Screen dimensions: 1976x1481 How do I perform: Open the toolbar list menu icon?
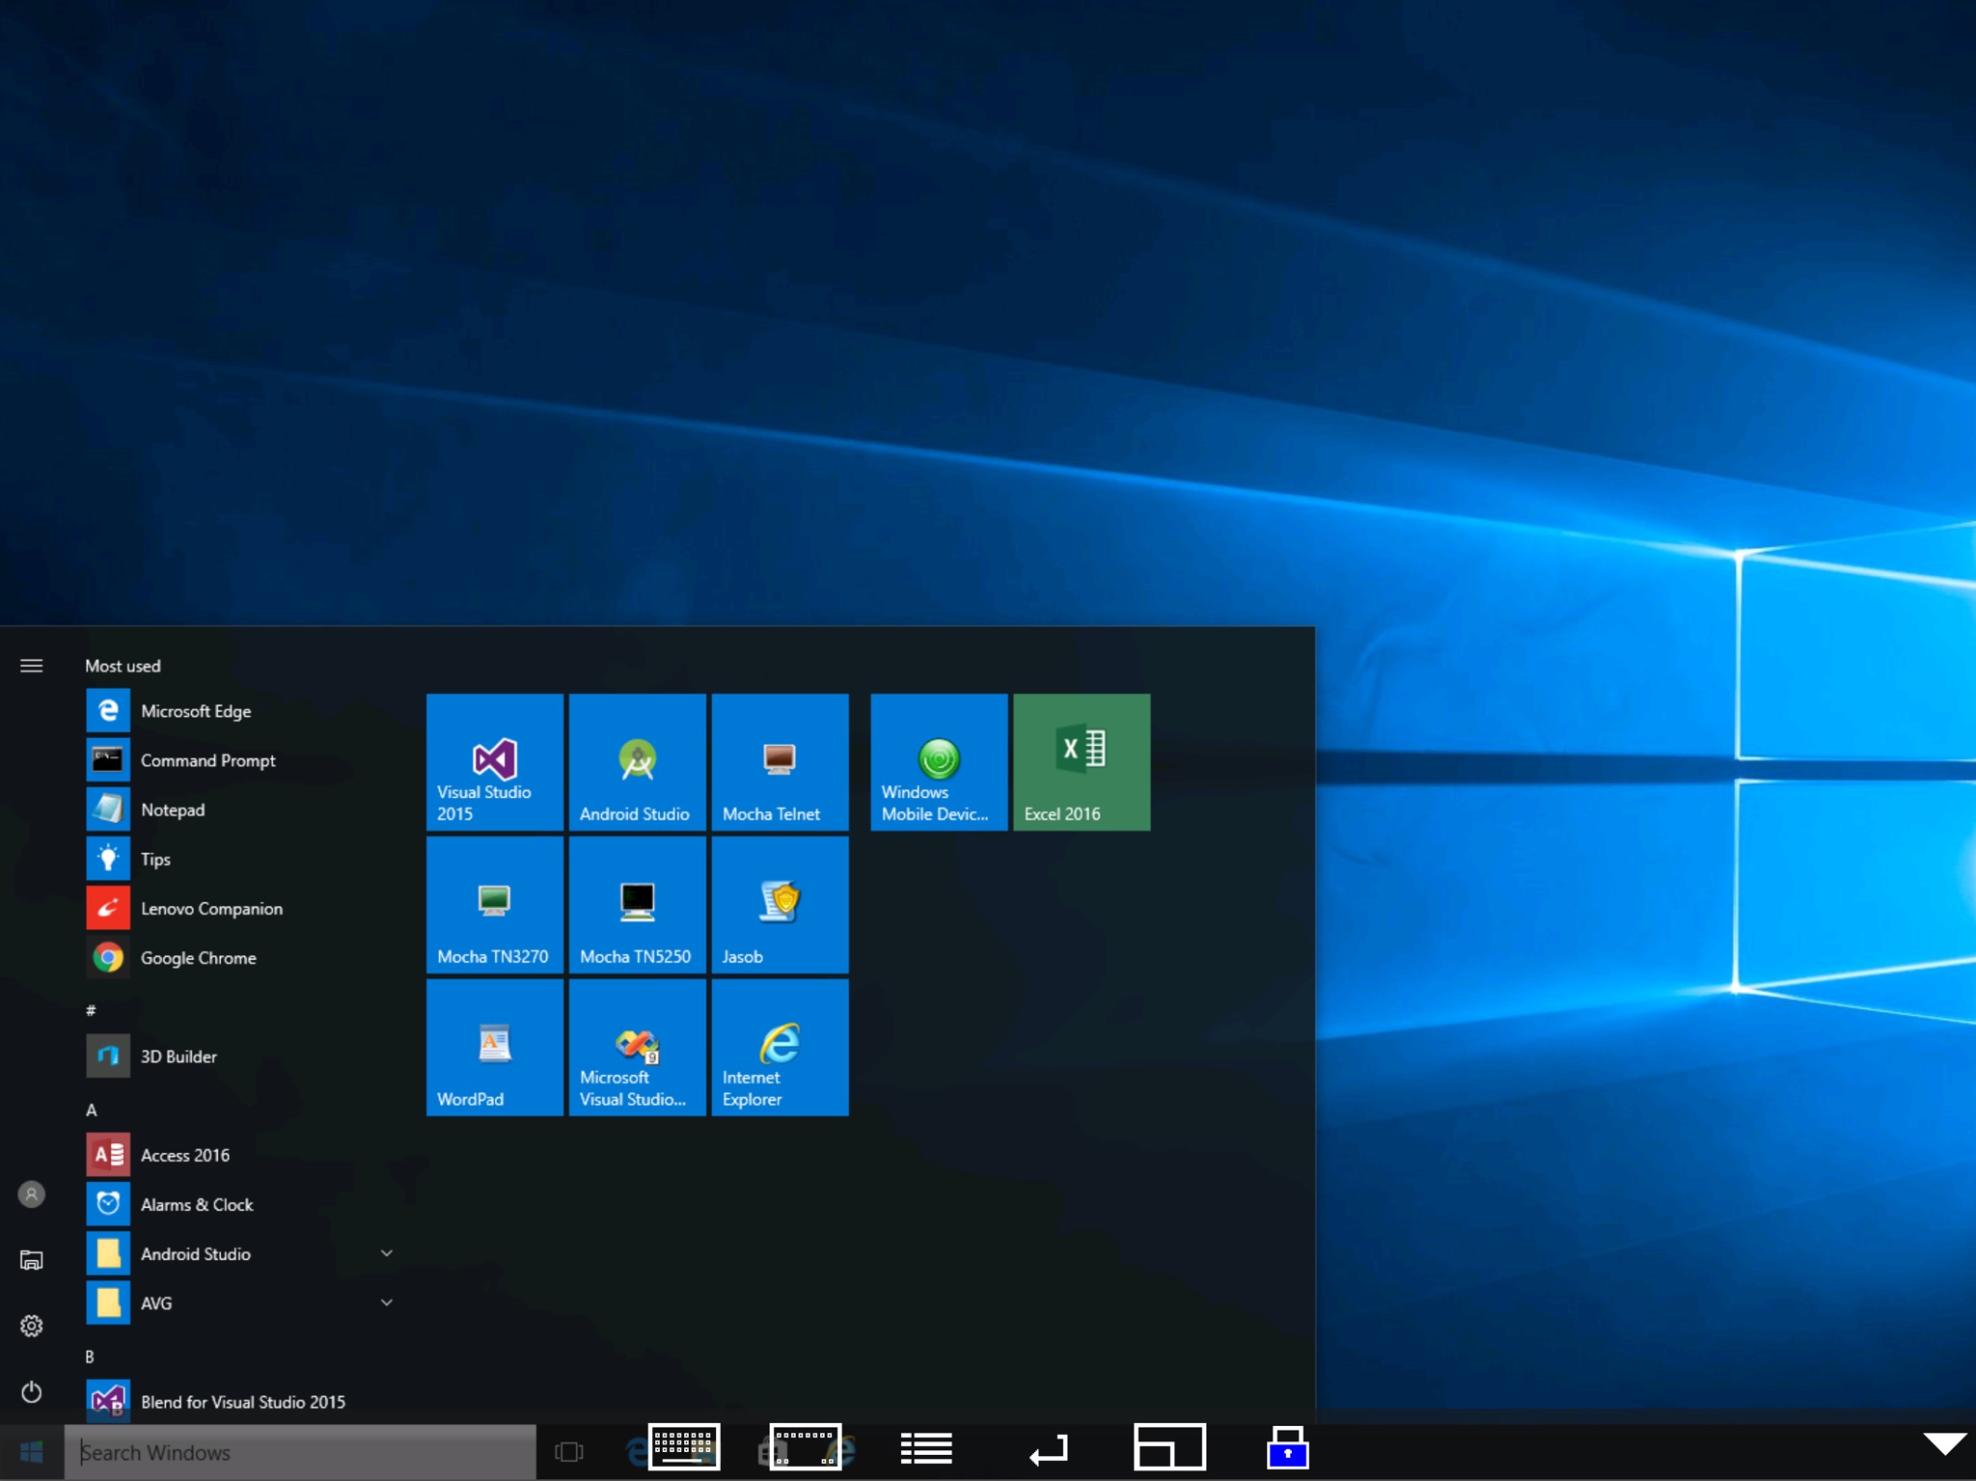coord(926,1448)
